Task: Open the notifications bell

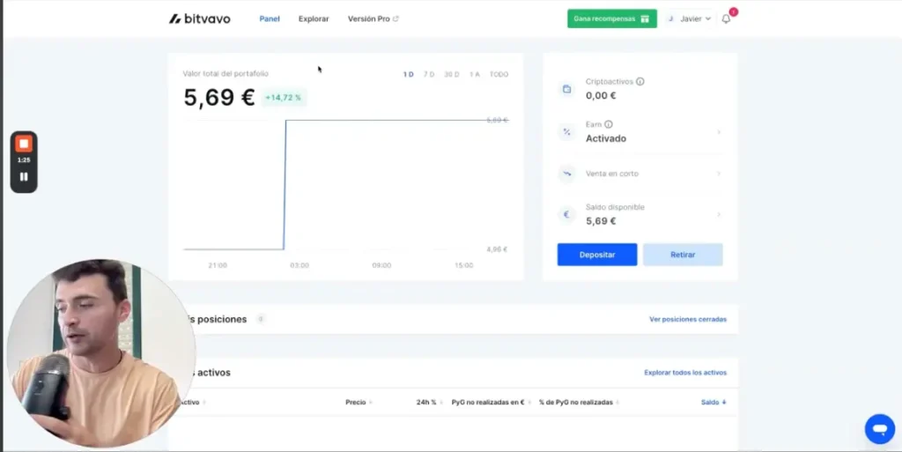Action: click(x=726, y=19)
